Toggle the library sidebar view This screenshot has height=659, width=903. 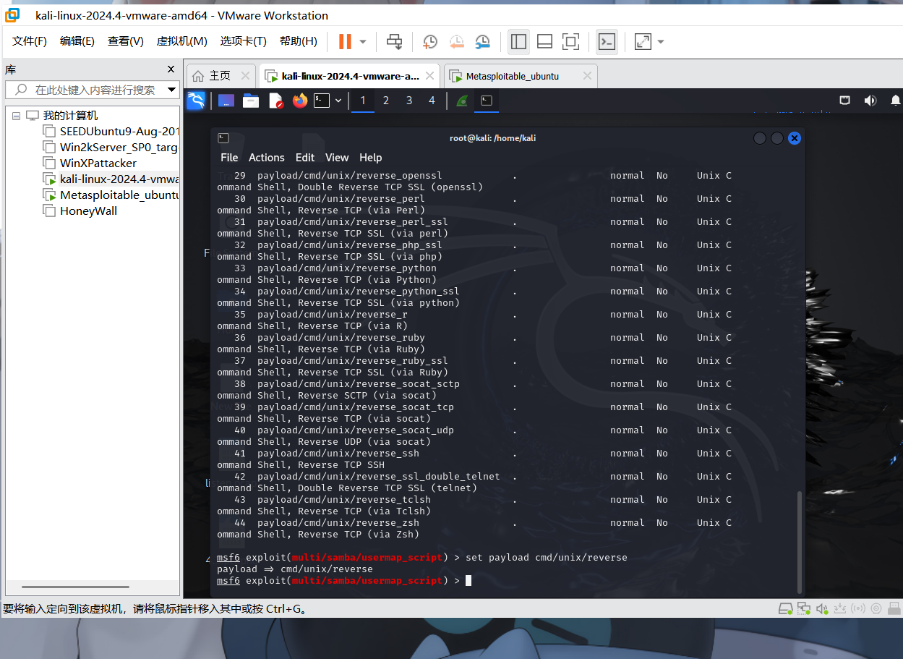pyautogui.click(x=518, y=41)
